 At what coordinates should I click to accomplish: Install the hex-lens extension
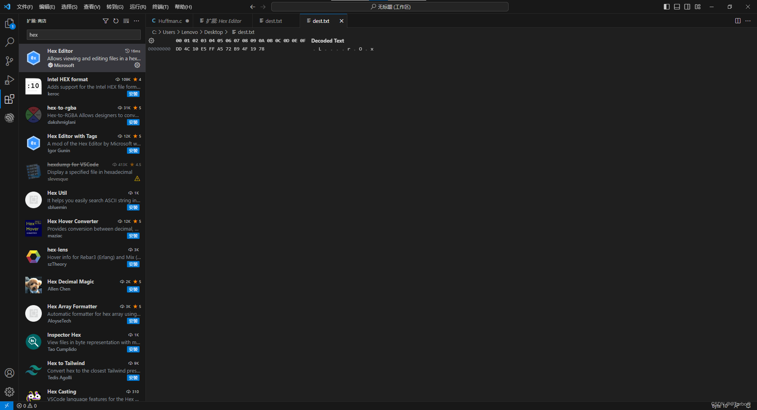coord(133,264)
